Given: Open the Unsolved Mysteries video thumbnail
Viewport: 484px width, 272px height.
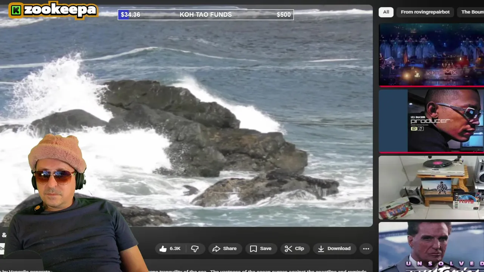Looking at the screenshot, I should 431,247.
